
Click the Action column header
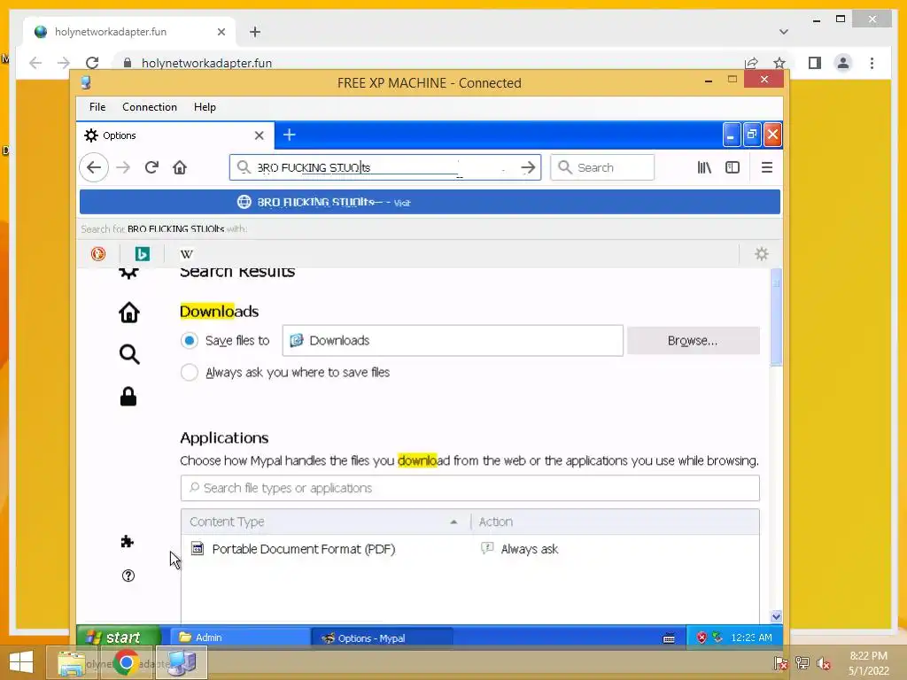[x=615, y=522]
